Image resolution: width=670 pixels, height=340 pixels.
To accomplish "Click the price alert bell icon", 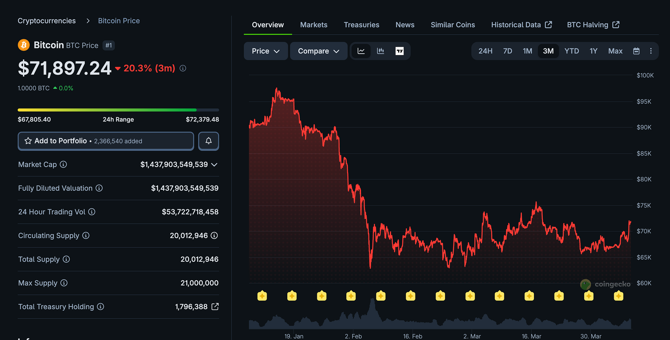I will point(208,141).
